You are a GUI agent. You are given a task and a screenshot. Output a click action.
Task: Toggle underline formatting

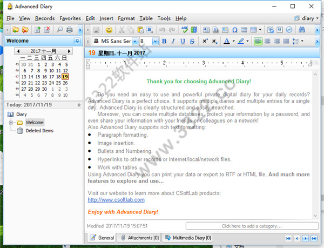pos(183,41)
